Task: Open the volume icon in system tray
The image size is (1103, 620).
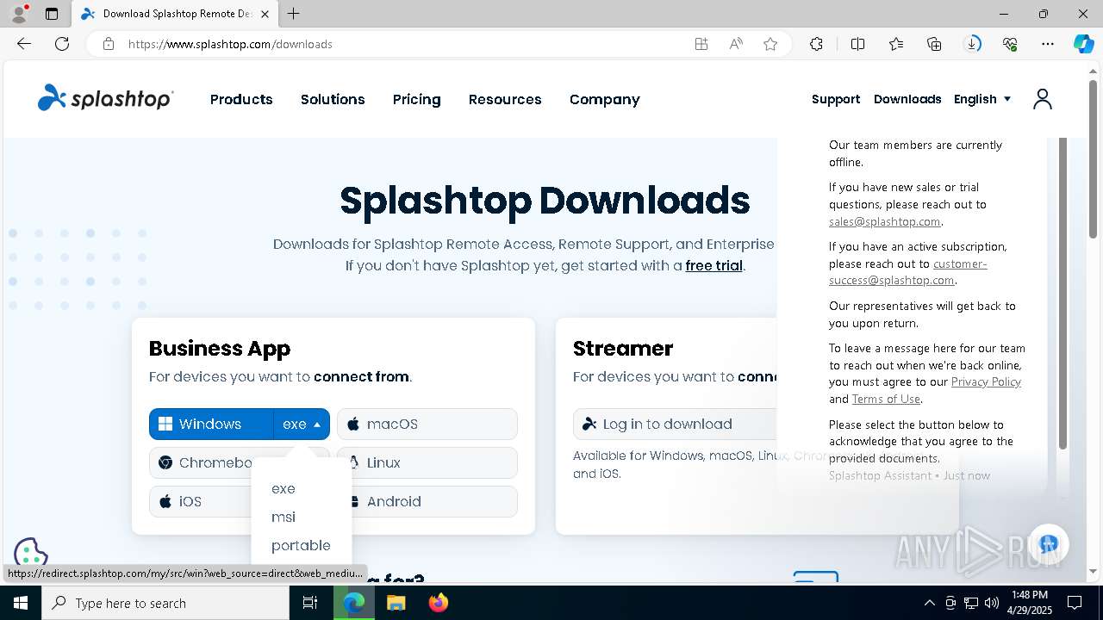Action: pyautogui.click(x=992, y=603)
